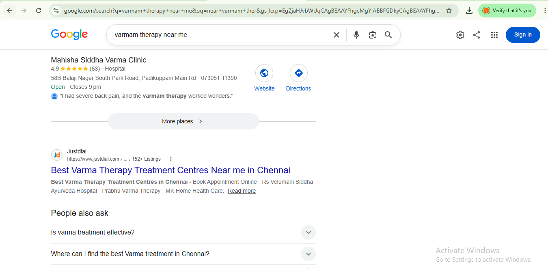Click reviewer avatar beside back pain review
This screenshot has height=269, width=548.
[54, 96]
